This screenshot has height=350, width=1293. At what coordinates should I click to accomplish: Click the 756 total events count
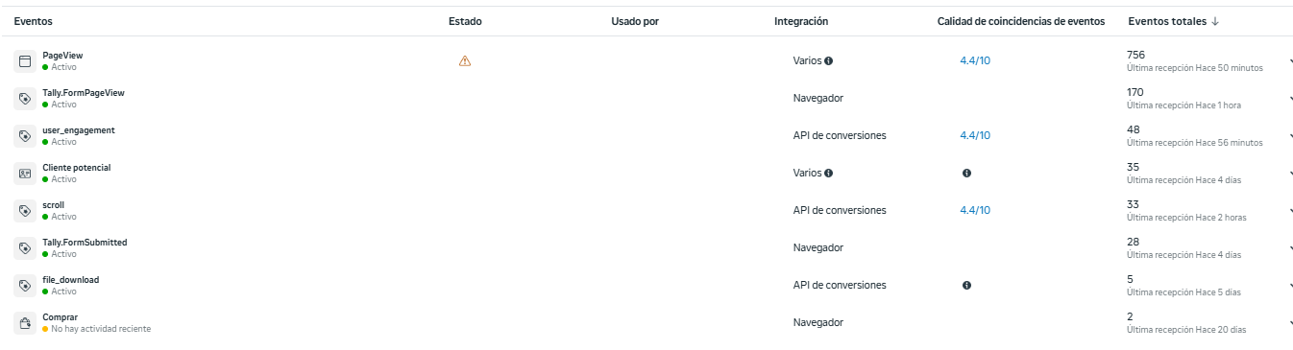tap(1135, 55)
